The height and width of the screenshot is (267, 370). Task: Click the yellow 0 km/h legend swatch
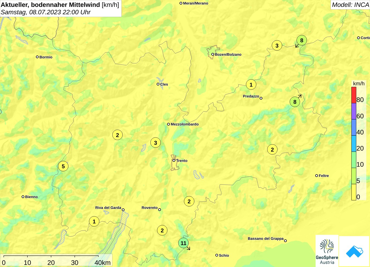354,192
